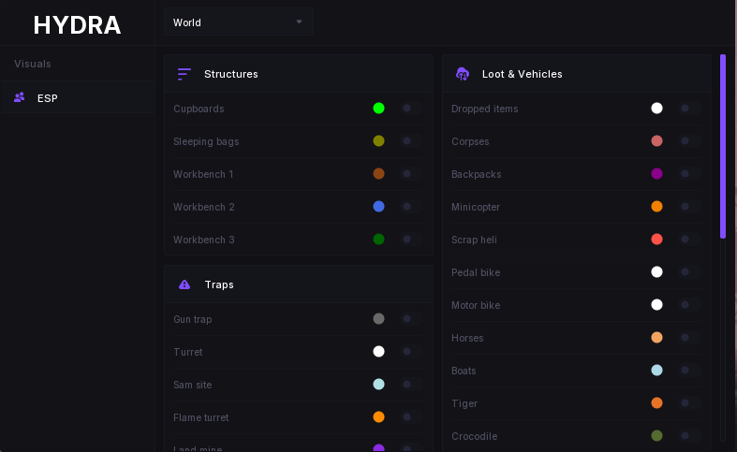This screenshot has width=737, height=452.
Task: Click the purple vertical scrollbar thumb
Action: coord(723,147)
